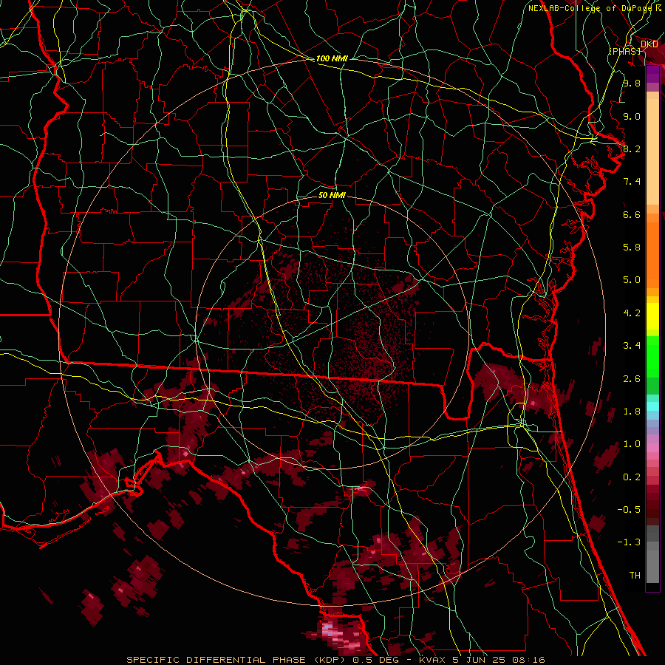Image resolution: width=665 pixels, height=665 pixels.
Task: Click the "50 NMI" range ring label
Action: coord(332,195)
